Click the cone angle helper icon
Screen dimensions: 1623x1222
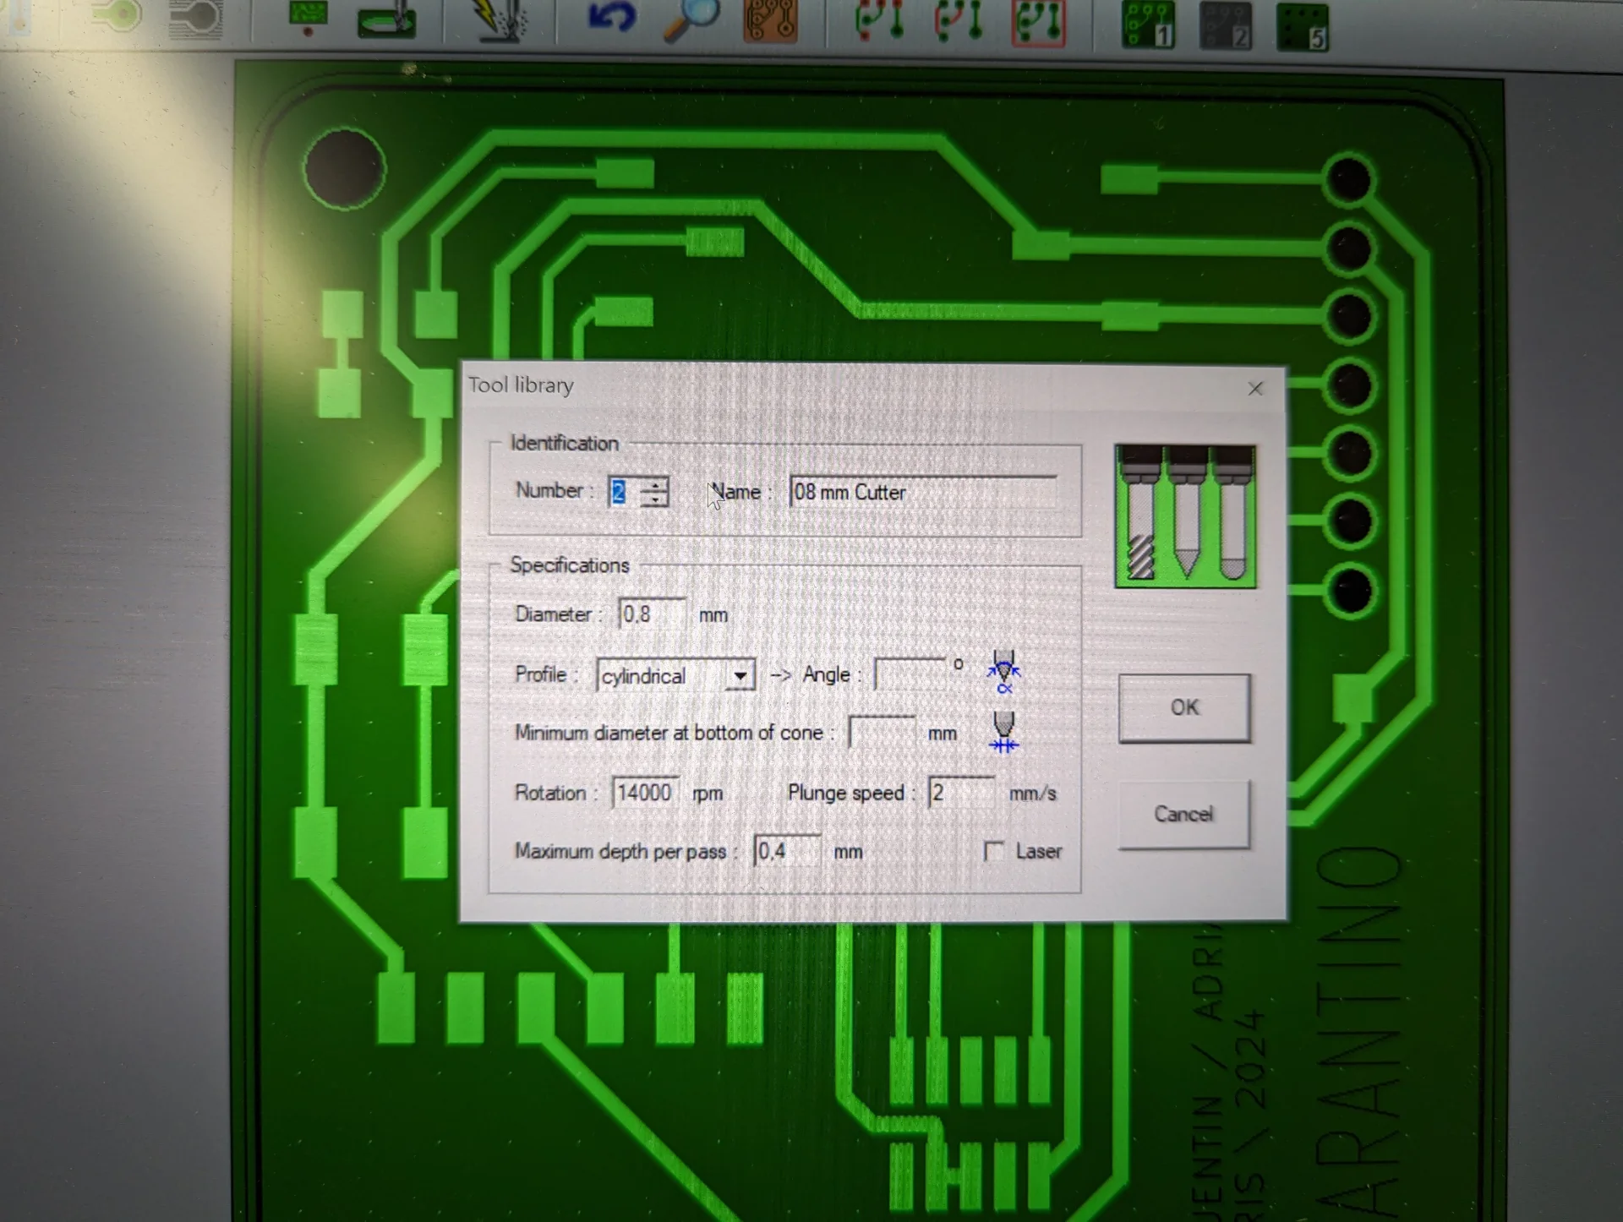coord(1003,672)
